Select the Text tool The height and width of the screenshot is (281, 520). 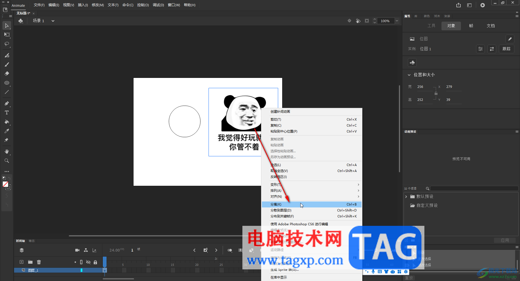(x=7, y=113)
